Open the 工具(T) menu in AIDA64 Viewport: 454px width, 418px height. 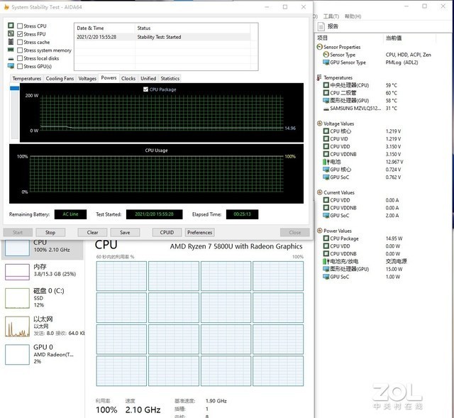pos(331,16)
